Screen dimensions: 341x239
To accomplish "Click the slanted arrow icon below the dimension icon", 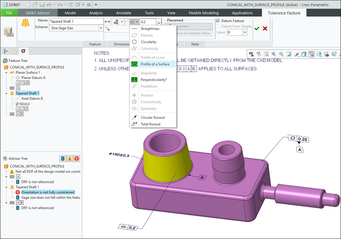I will (x=107, y=29).
